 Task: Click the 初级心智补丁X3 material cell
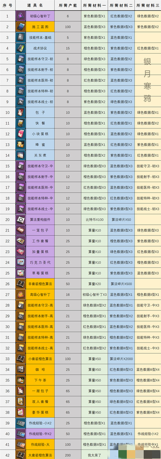click(x=94, y=294)
